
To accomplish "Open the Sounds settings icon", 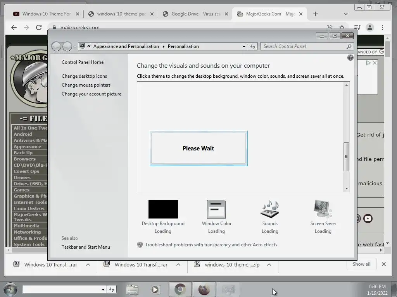I will tap(270, 209).
